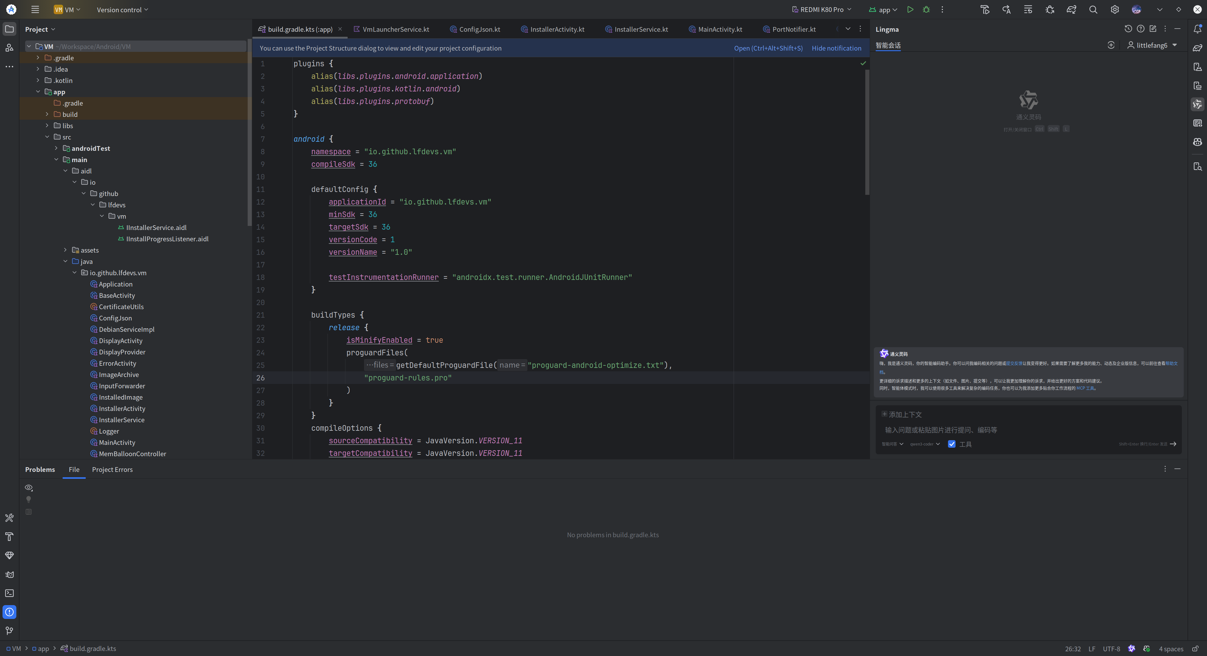Screen dimensions: 1207x656
Task: Click the 4 spaces indent setting
Action: [x=1171, y=648]
